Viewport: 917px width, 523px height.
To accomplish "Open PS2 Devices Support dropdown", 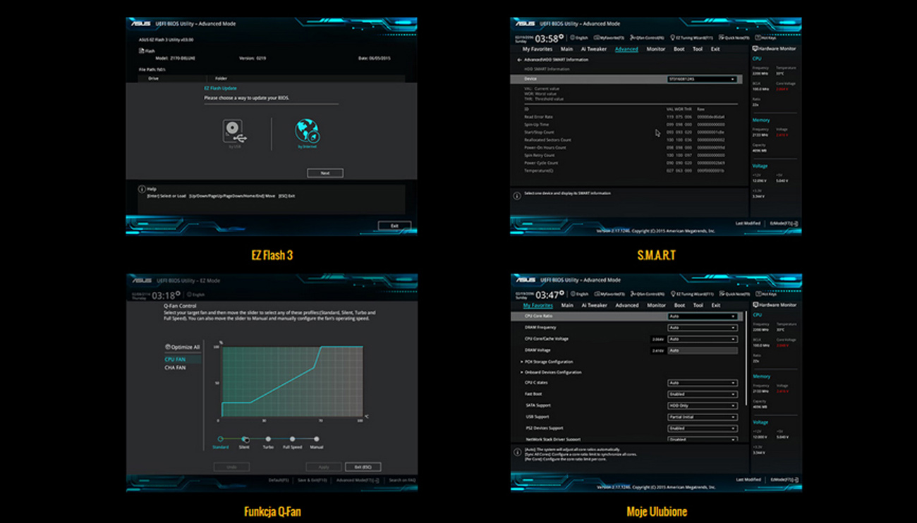I will (702, 428).
